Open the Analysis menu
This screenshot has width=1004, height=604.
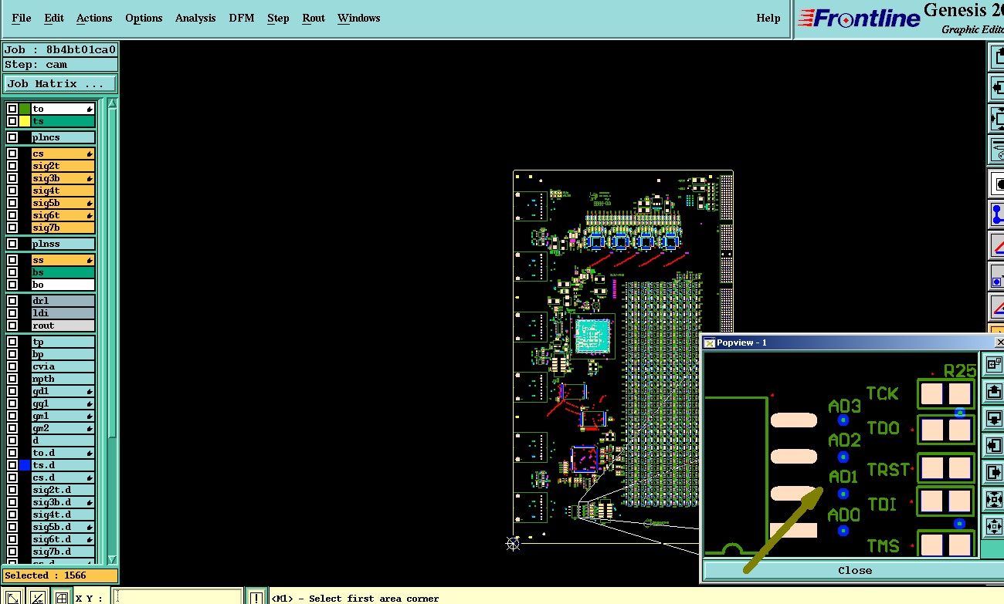pos(195,18)
